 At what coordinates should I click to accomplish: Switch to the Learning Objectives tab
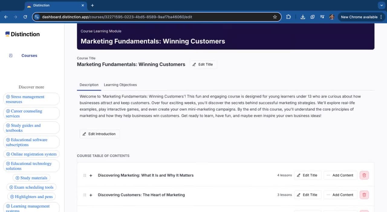[120, 85]
